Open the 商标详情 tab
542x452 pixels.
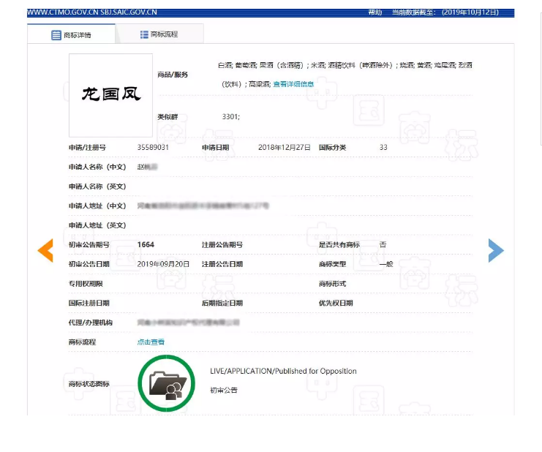[x=71, y=34]
